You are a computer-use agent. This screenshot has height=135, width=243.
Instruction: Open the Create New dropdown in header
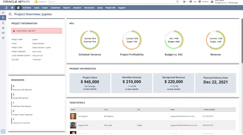(184, 2)
